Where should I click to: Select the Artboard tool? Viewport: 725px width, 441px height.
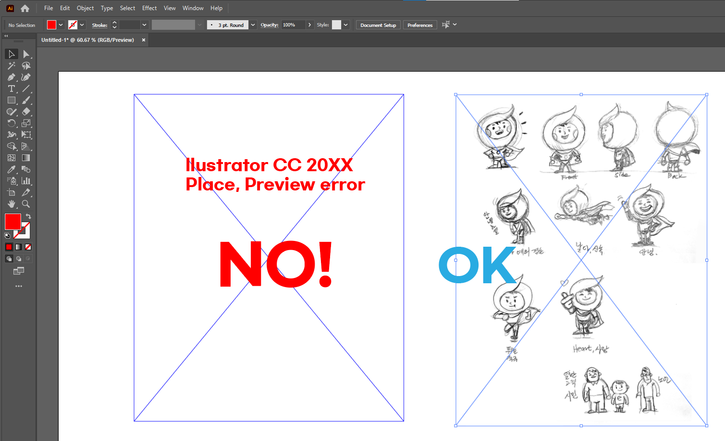click(x=12, y=192)
